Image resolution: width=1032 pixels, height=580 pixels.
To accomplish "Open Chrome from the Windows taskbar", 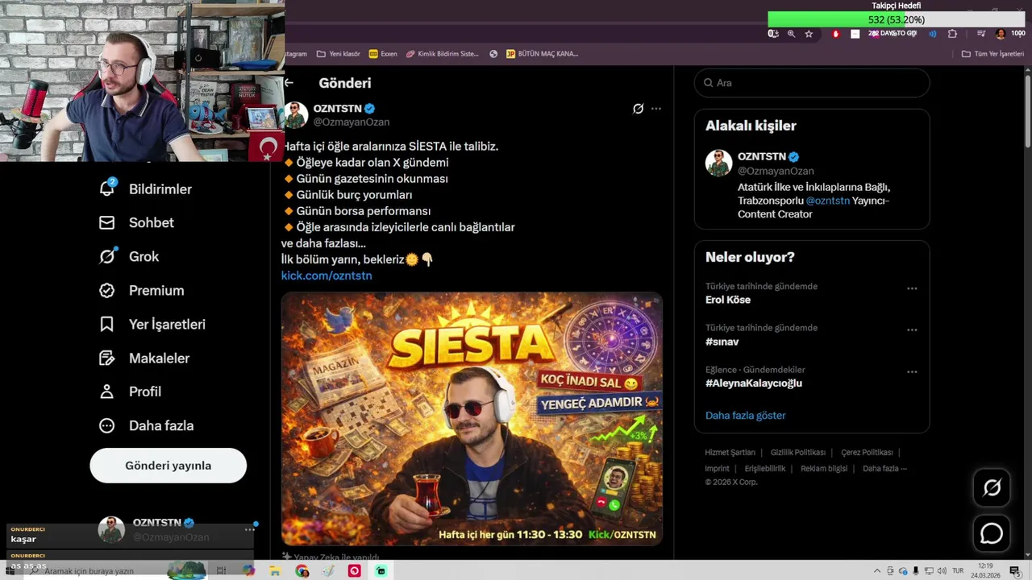I will pyautogui.click(x=302, y=570).
